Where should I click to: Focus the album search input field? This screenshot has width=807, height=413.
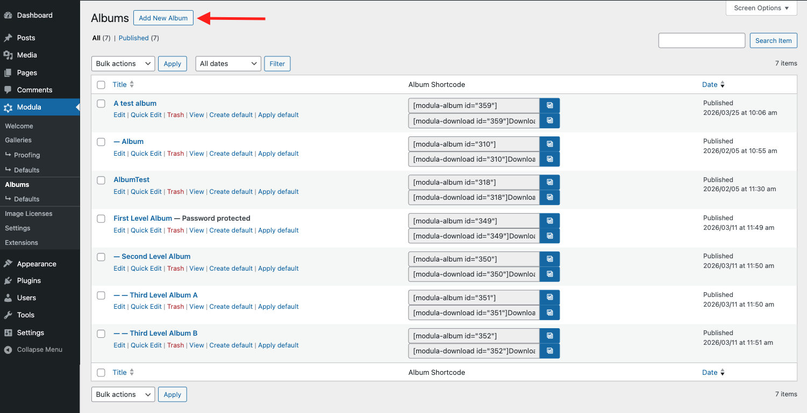702,40
